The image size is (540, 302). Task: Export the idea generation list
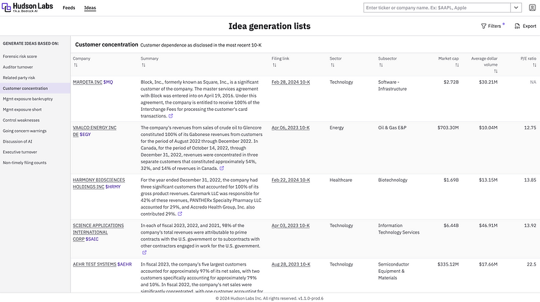(525, 26)
